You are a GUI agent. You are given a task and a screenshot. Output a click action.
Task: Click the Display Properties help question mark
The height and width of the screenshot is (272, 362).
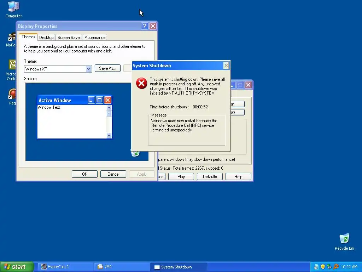[145, 26]
